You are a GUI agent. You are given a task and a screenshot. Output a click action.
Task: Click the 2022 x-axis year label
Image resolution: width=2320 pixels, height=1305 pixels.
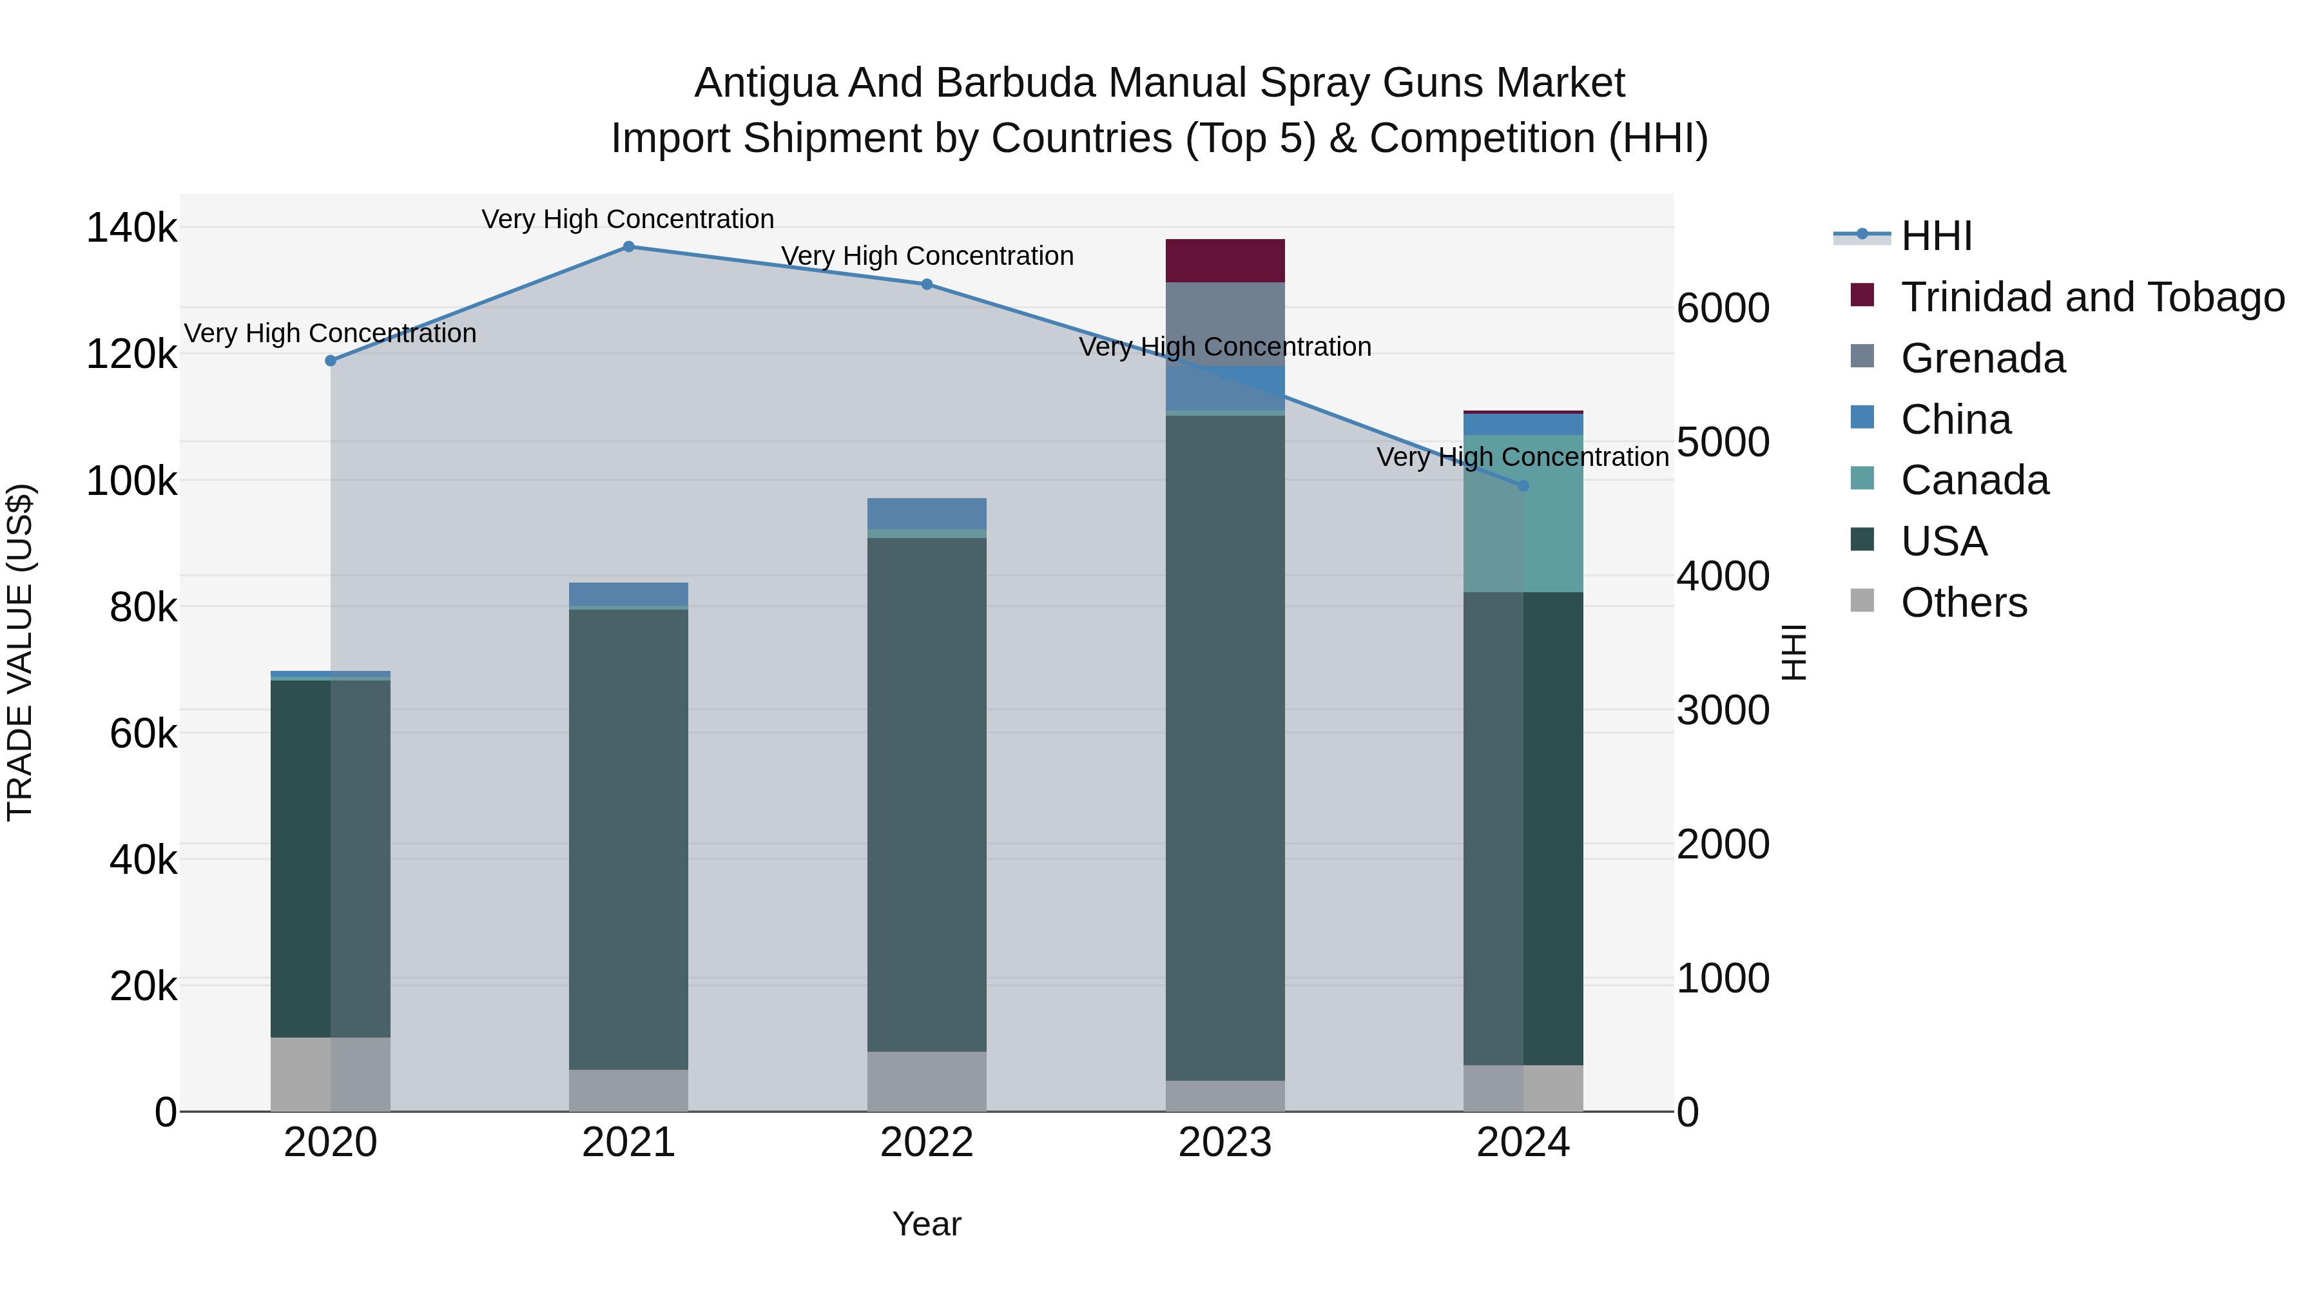coord(927,1143)
